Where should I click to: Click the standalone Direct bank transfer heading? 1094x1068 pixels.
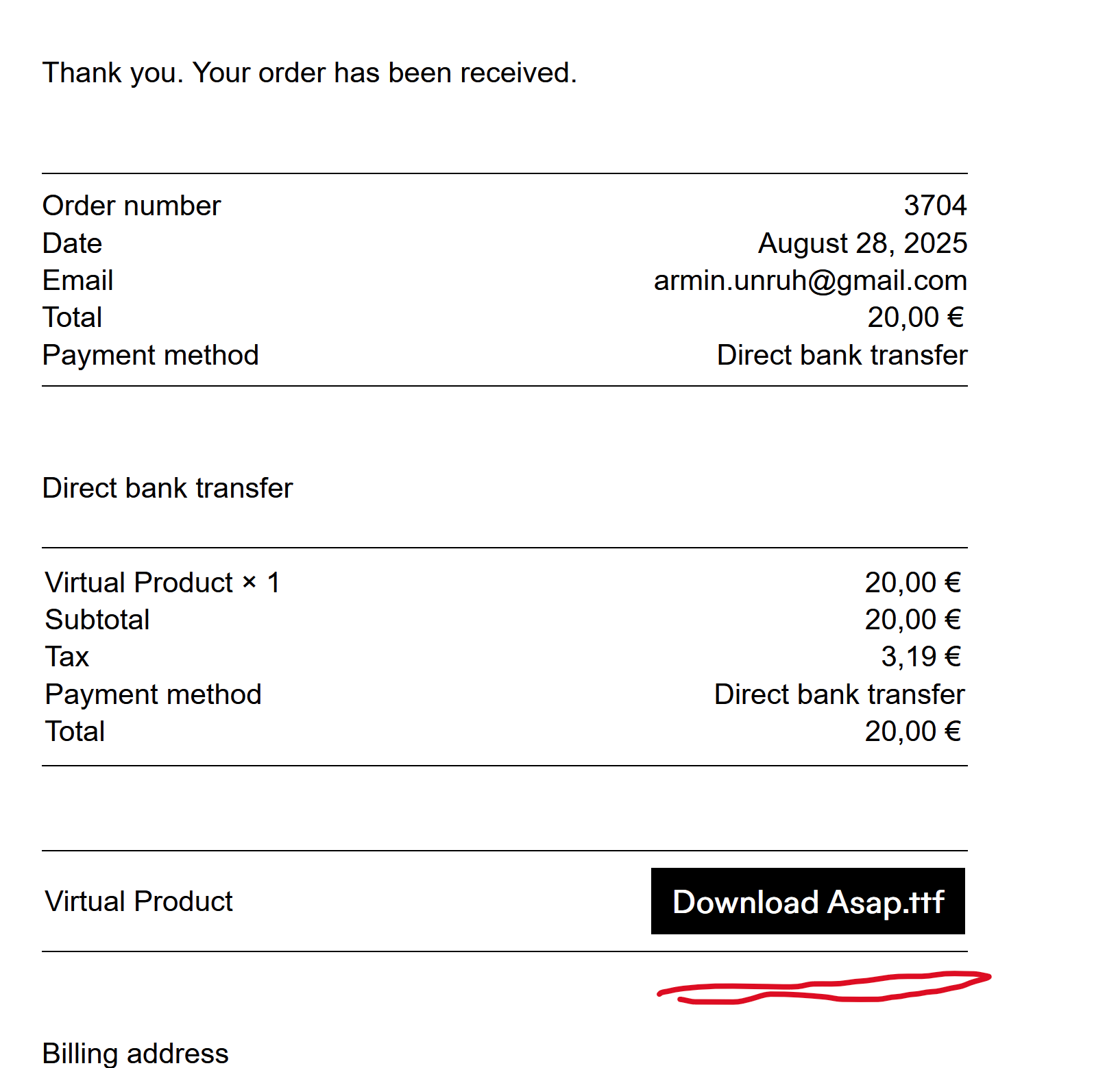[x=167, y=488]
